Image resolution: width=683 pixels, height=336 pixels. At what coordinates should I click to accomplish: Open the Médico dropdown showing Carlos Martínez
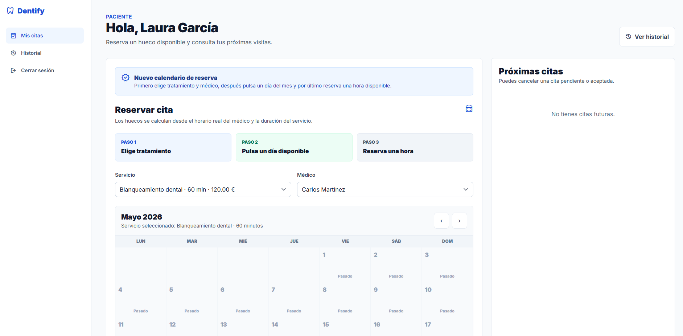385,189
